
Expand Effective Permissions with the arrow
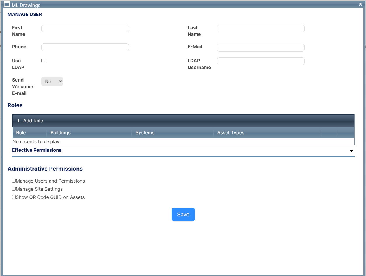[x=352, y=151]
